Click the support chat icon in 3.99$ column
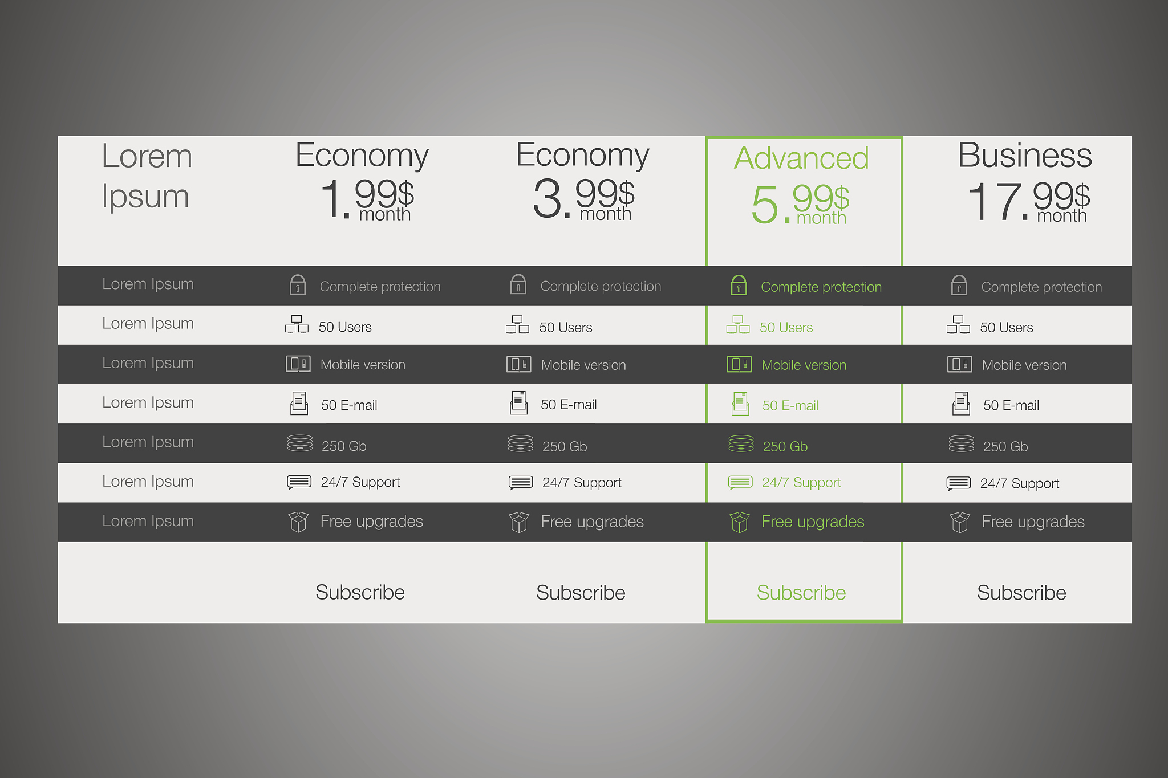This screenshot has width=1168, height=778. 521,483
